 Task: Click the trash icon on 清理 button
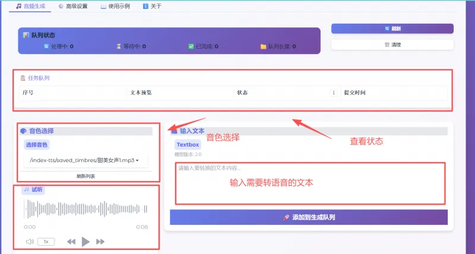tap(387, 45)
